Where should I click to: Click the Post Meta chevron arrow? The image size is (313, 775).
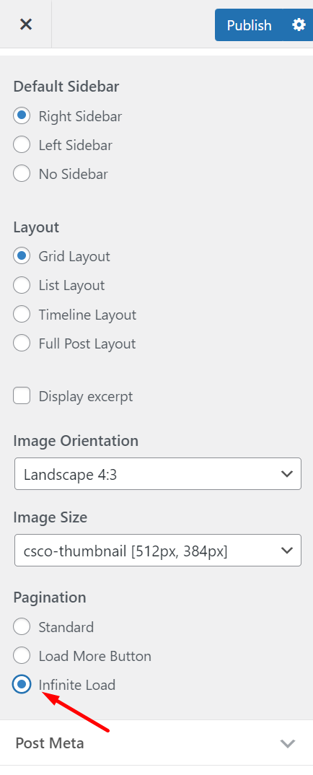287,743
